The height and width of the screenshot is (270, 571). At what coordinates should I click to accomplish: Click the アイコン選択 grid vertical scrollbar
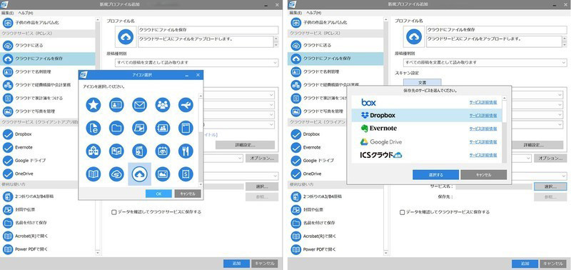pos(201,140)
